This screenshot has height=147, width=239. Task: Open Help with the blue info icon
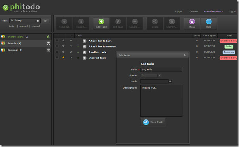click(209, 23)
